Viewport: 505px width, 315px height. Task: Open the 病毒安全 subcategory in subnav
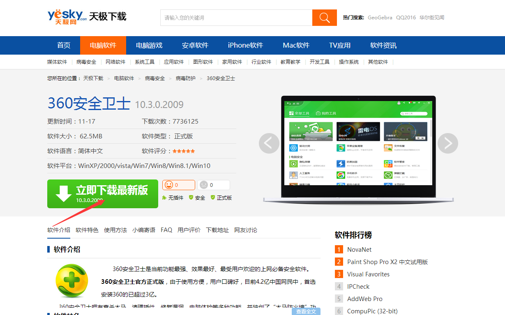(x=86, y=62)
